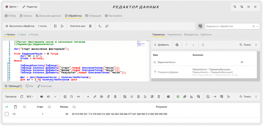
Task: Click Поиск in the table toolbar
Action: (245, 97)
